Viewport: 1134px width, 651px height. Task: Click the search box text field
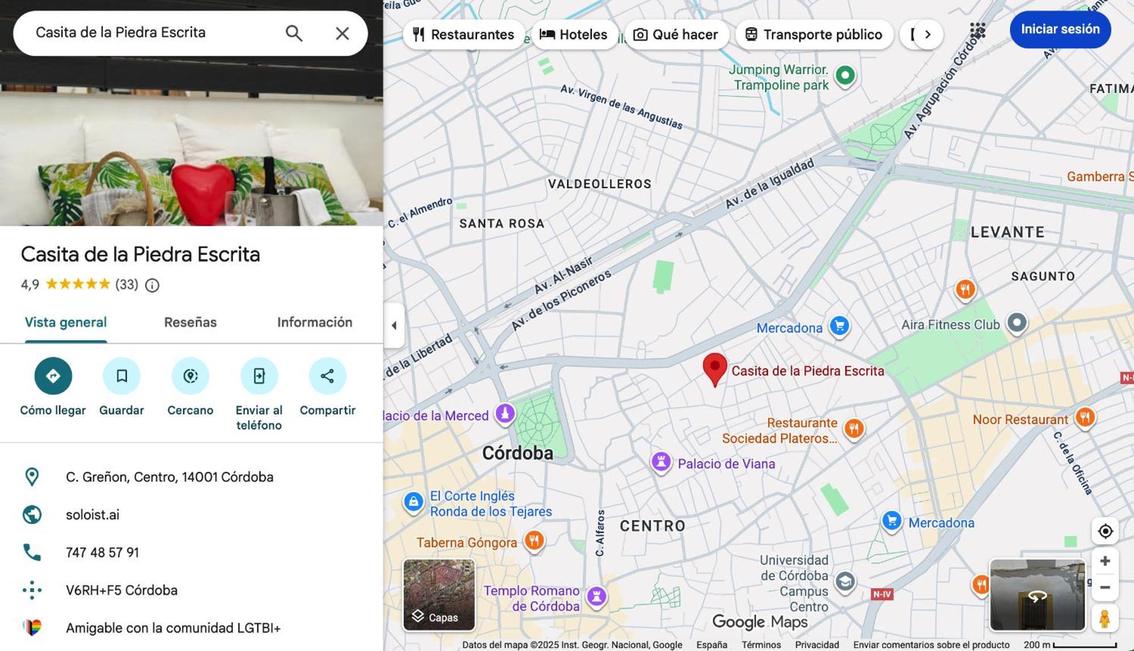pyautogui.click(x=153, y=33)
